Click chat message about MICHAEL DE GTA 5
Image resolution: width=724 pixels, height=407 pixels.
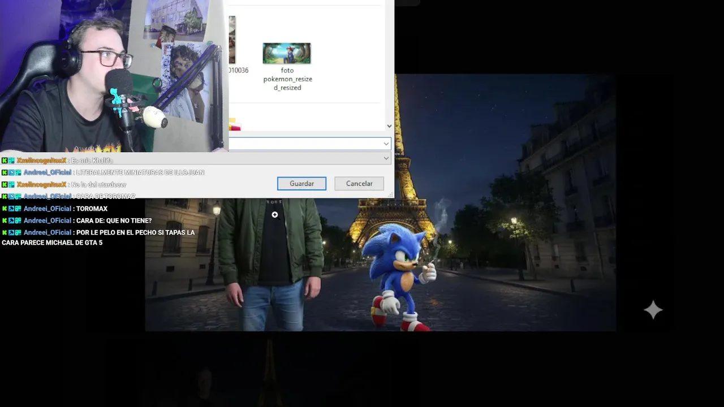tap(98, 237)
